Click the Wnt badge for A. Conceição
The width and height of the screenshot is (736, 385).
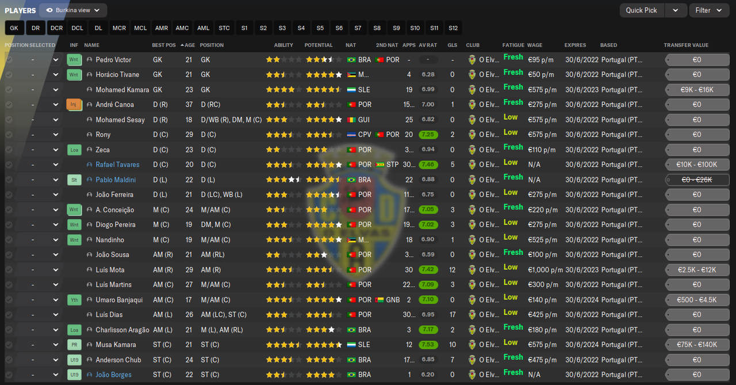(75, 210)
